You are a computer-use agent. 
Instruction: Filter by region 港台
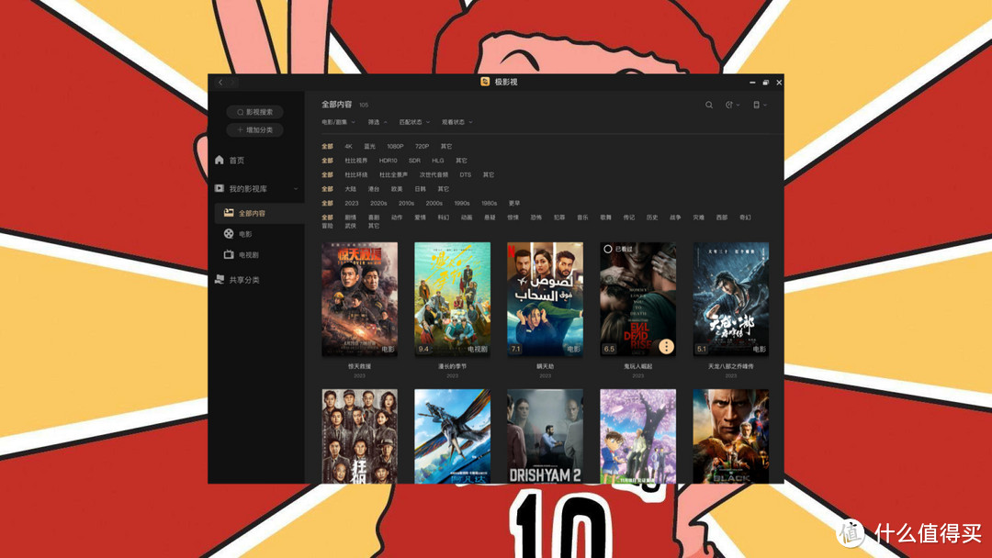click(374, 189)
